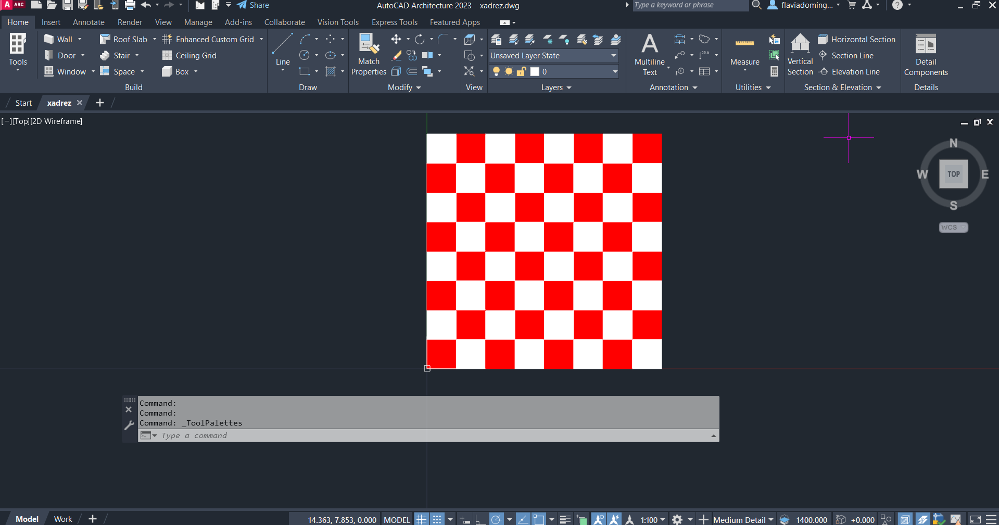Viewport: 999px width, 525px height.
Task: Click the Match Properties tool
Action: (x=369, y=54)
